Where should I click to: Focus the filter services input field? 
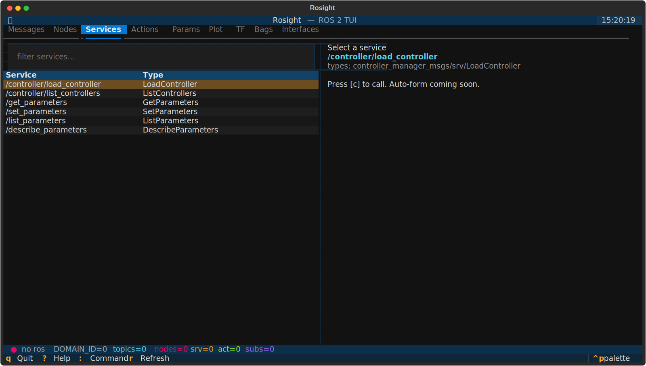click(x=161, y=57)
